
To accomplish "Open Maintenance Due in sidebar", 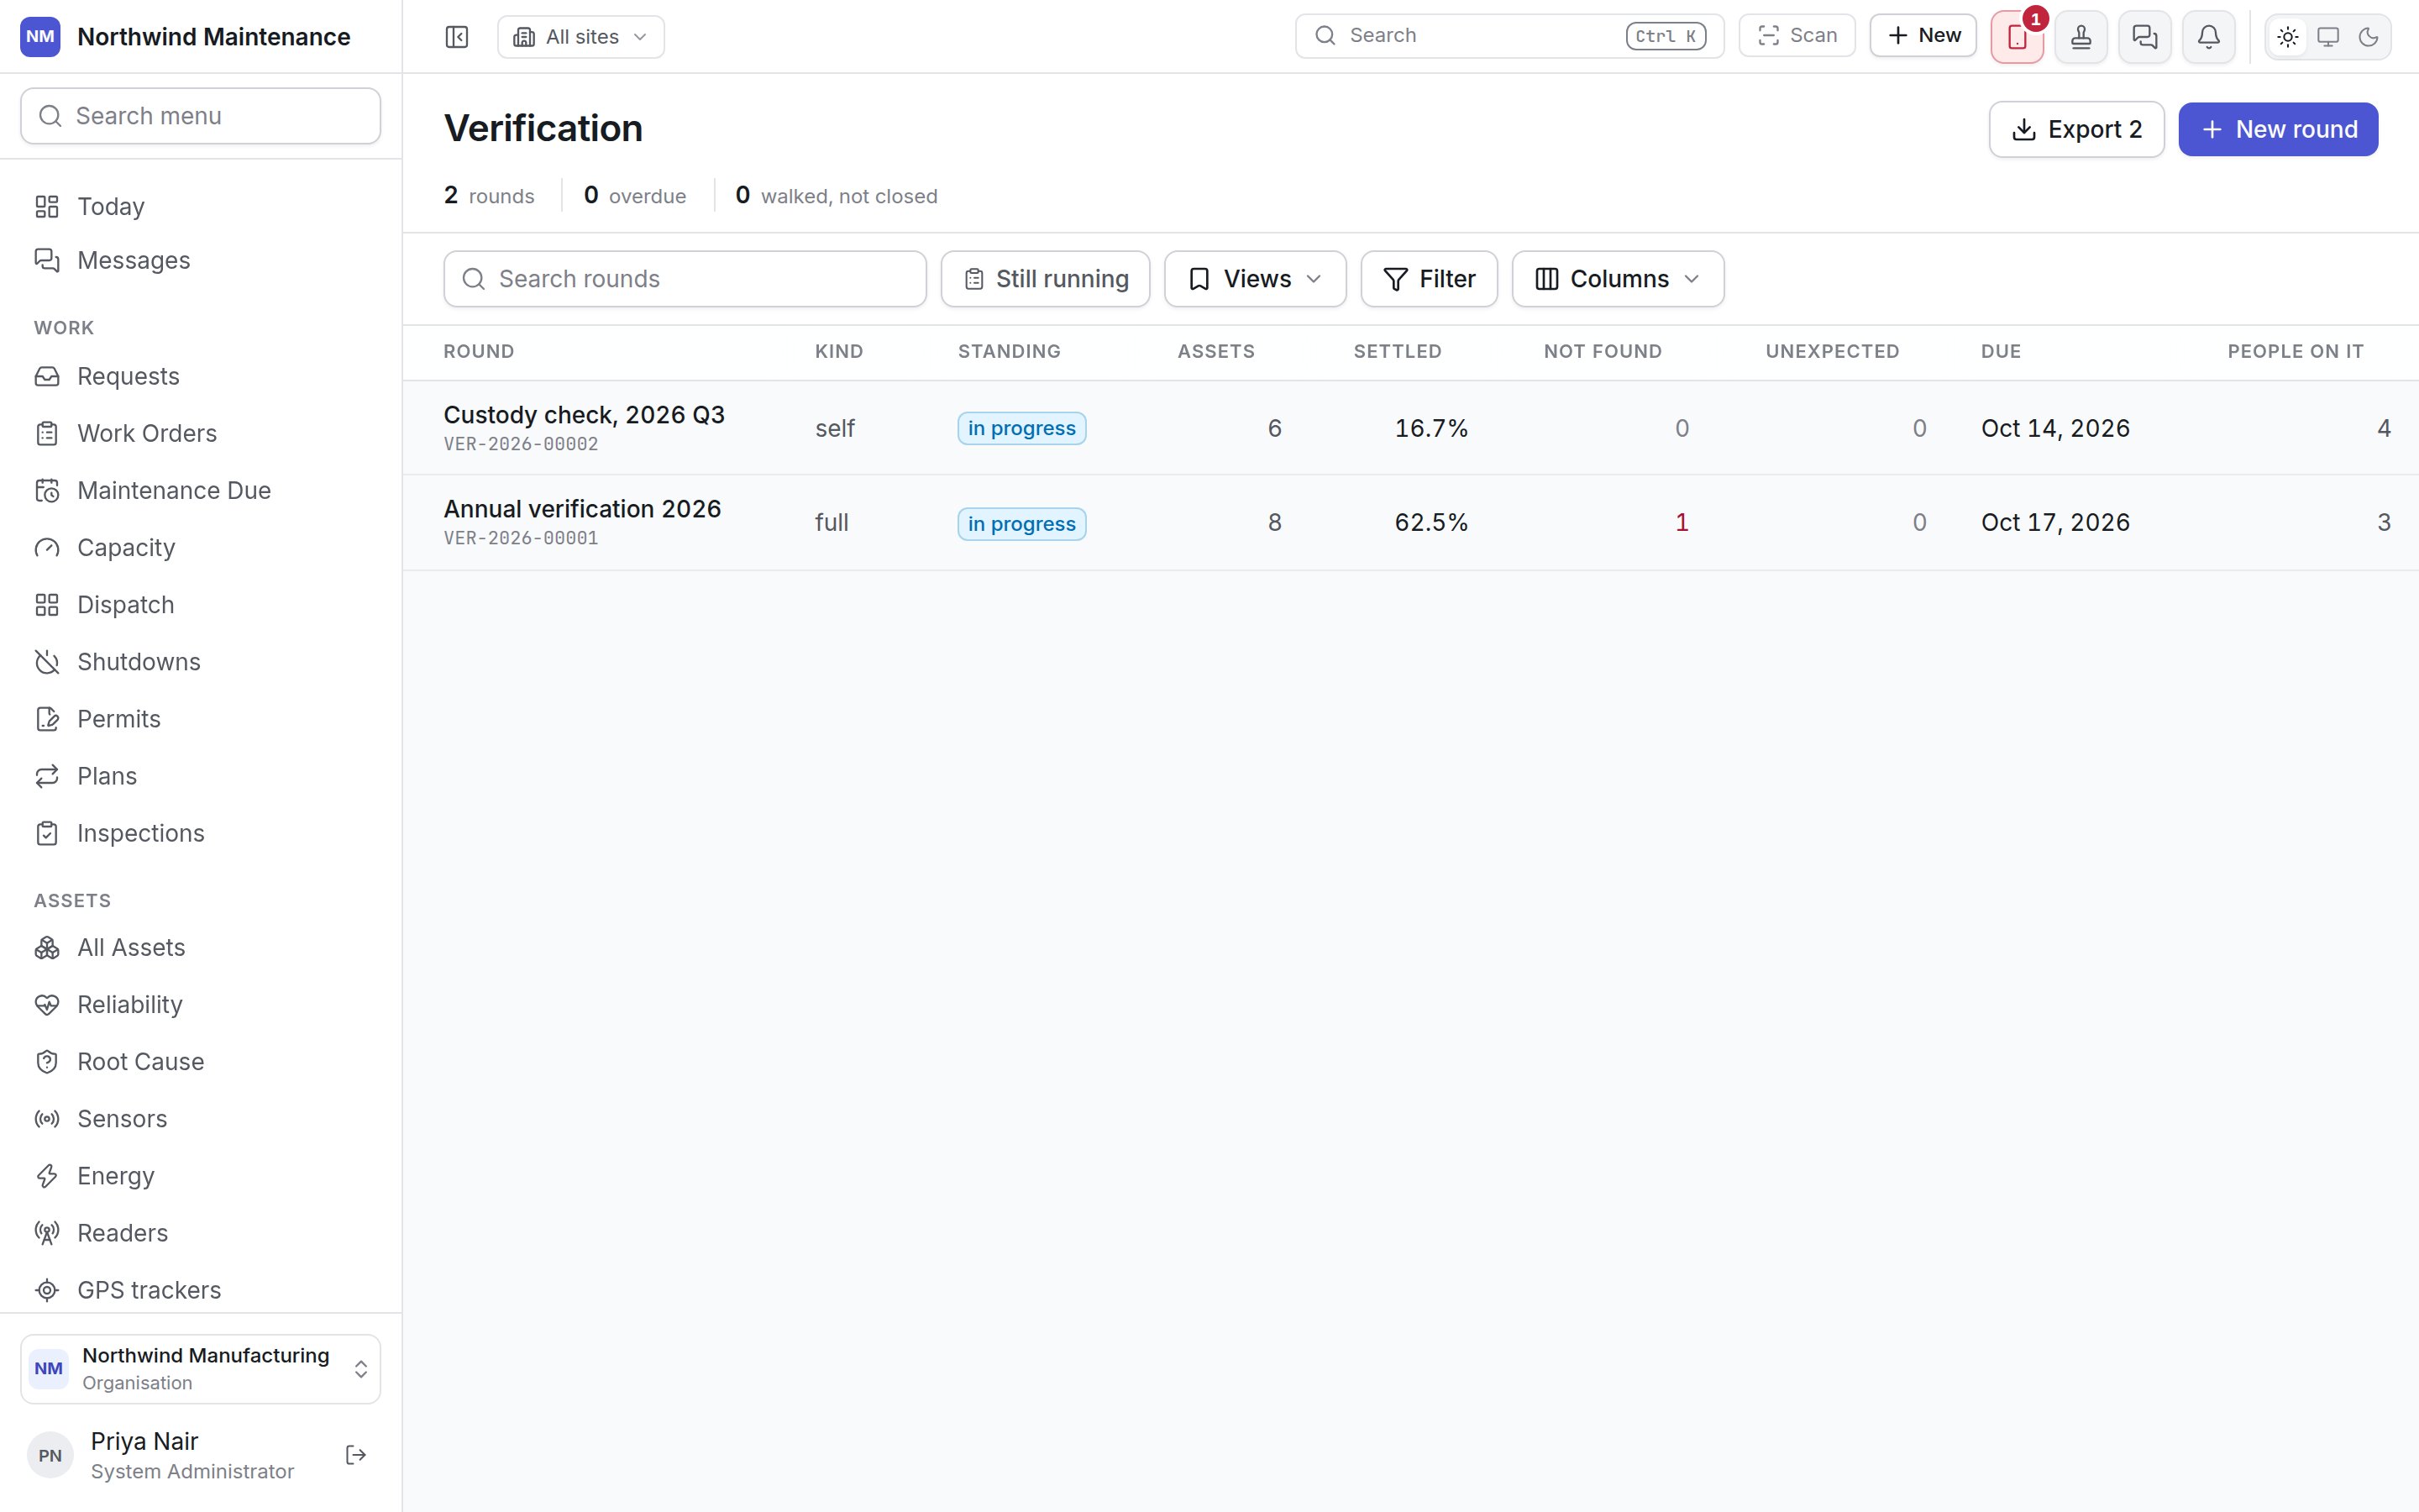I will 201,490.
